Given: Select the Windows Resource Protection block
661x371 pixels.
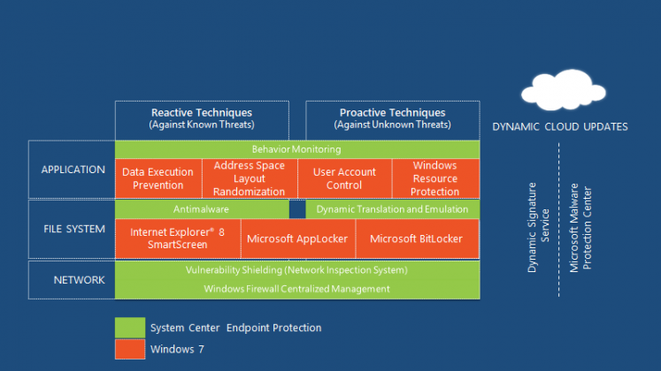Looking at the screenshot, I should pyautogui.click(x=435, y=178).
